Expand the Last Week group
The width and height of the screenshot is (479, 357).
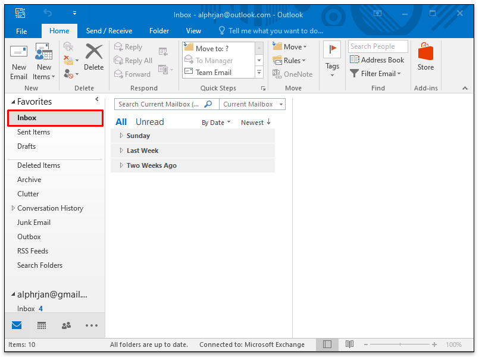121,151
